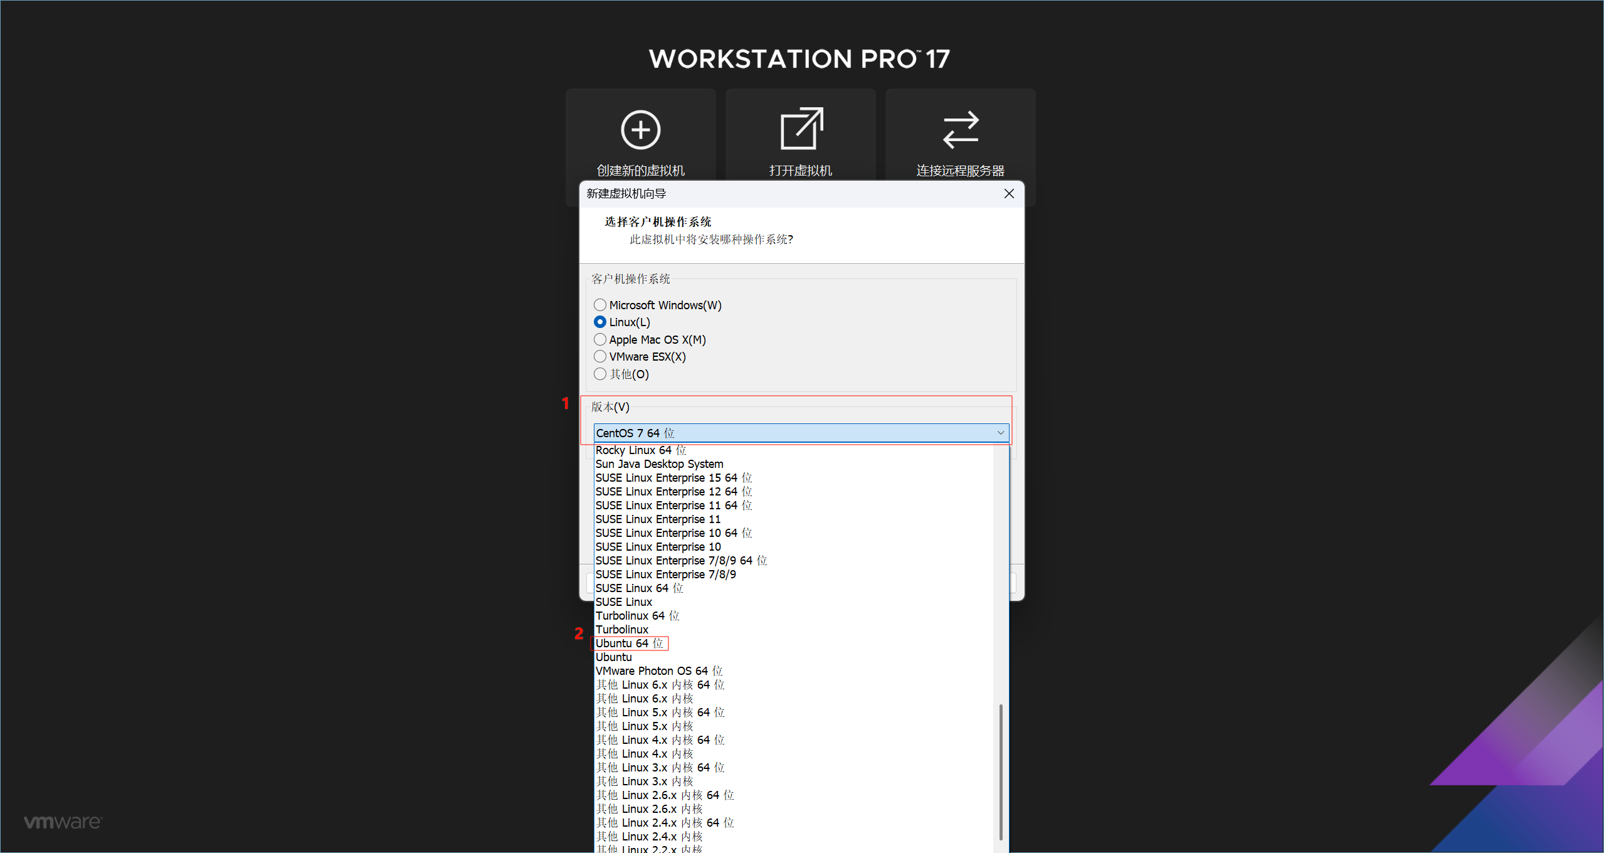The width and height of the screenshot is (1604, 853).
Task: Choose the plain Turbolinux option
Action: coord(793,630)
